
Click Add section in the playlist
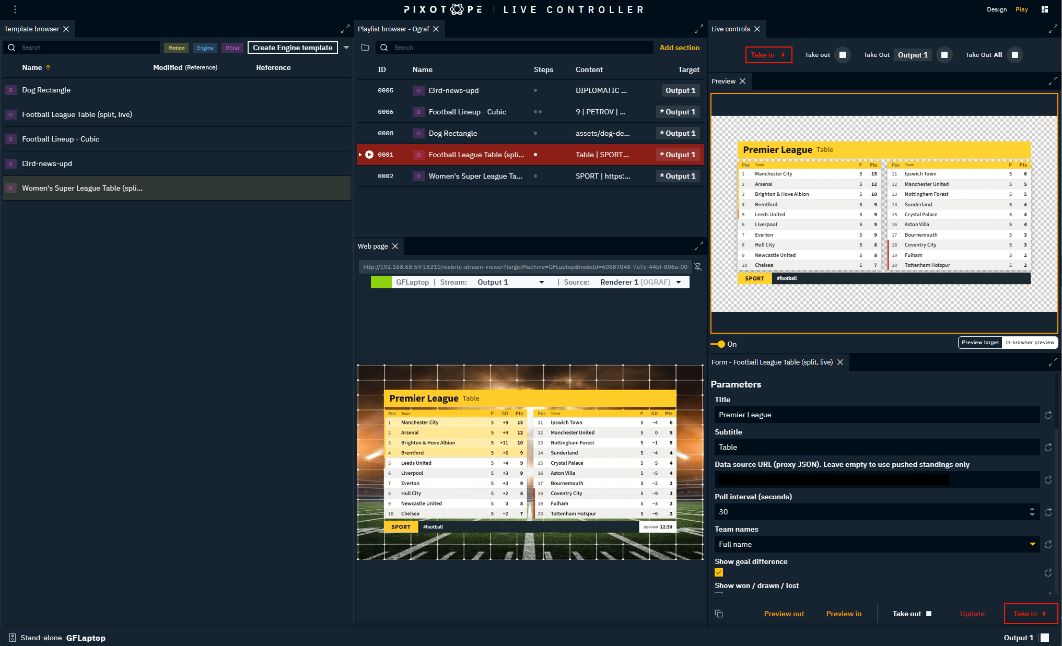[x=679, y=48]
